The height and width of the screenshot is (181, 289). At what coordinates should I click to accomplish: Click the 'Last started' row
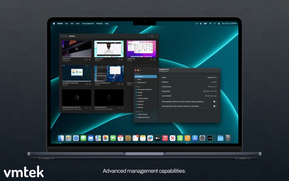[189, 96]
